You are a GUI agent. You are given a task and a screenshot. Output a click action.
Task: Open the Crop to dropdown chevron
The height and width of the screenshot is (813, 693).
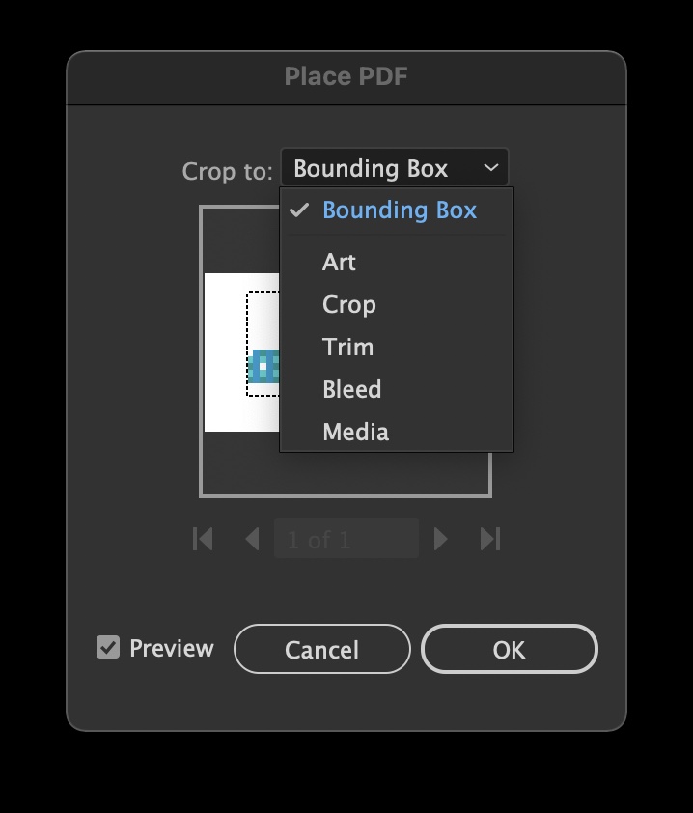pyautogui.click(x=490, y=167)
